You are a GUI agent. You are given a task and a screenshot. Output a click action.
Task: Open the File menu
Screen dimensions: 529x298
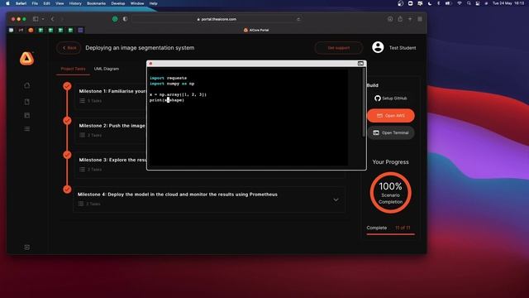tap(35, 3)
